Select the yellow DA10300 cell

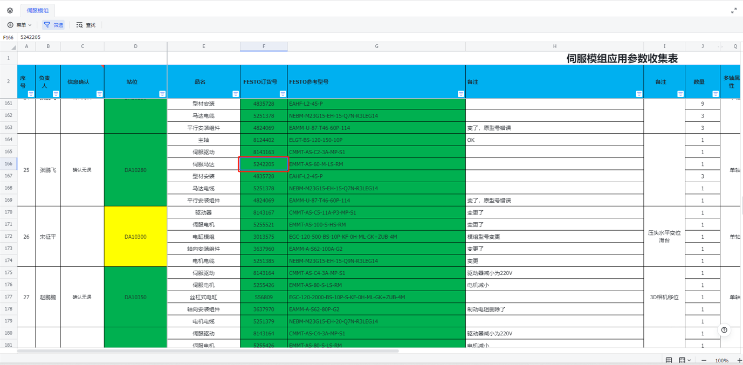tap(135, 237)
